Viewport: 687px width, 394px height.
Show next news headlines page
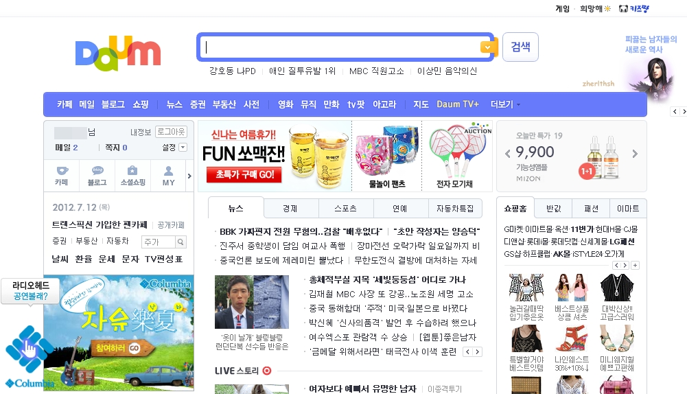[477, 351]
